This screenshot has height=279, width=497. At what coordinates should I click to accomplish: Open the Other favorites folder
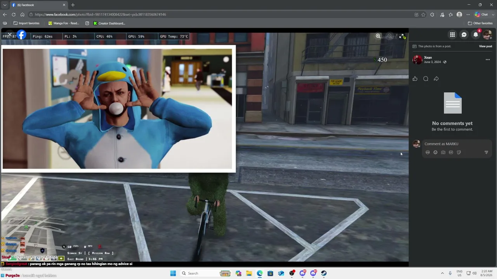480,23
